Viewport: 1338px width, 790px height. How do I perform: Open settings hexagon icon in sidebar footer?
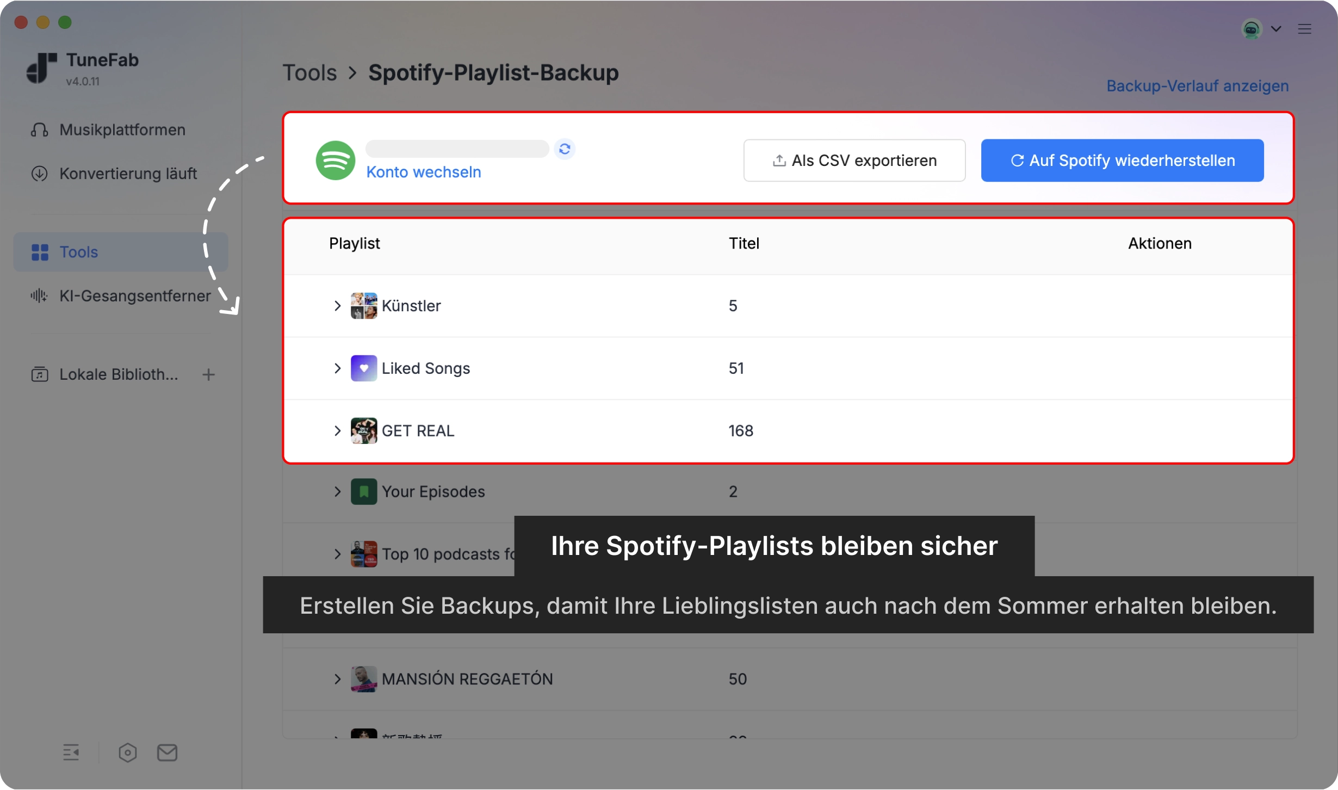point(128,752)
